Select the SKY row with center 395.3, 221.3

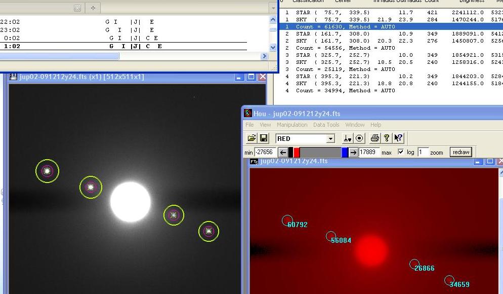click(x=391, y=83)
